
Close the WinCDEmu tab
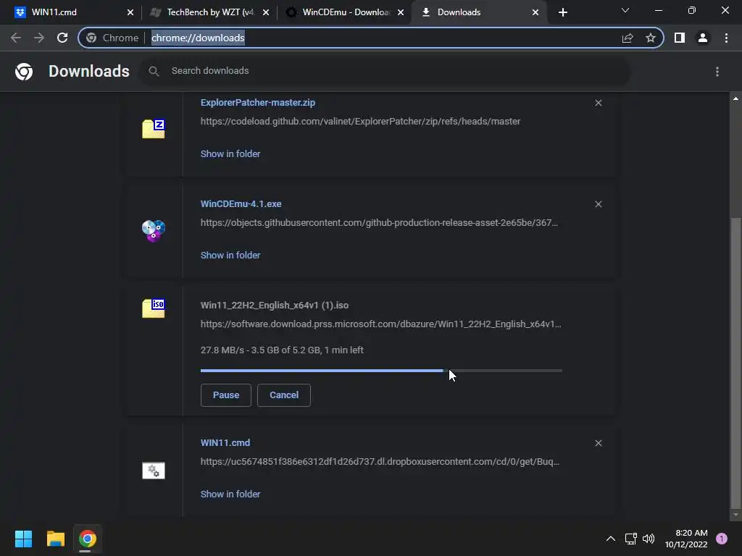(401, 12)
